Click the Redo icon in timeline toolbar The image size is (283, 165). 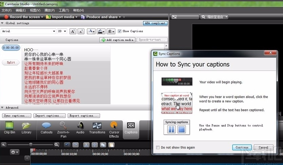(x=75, y=145)
